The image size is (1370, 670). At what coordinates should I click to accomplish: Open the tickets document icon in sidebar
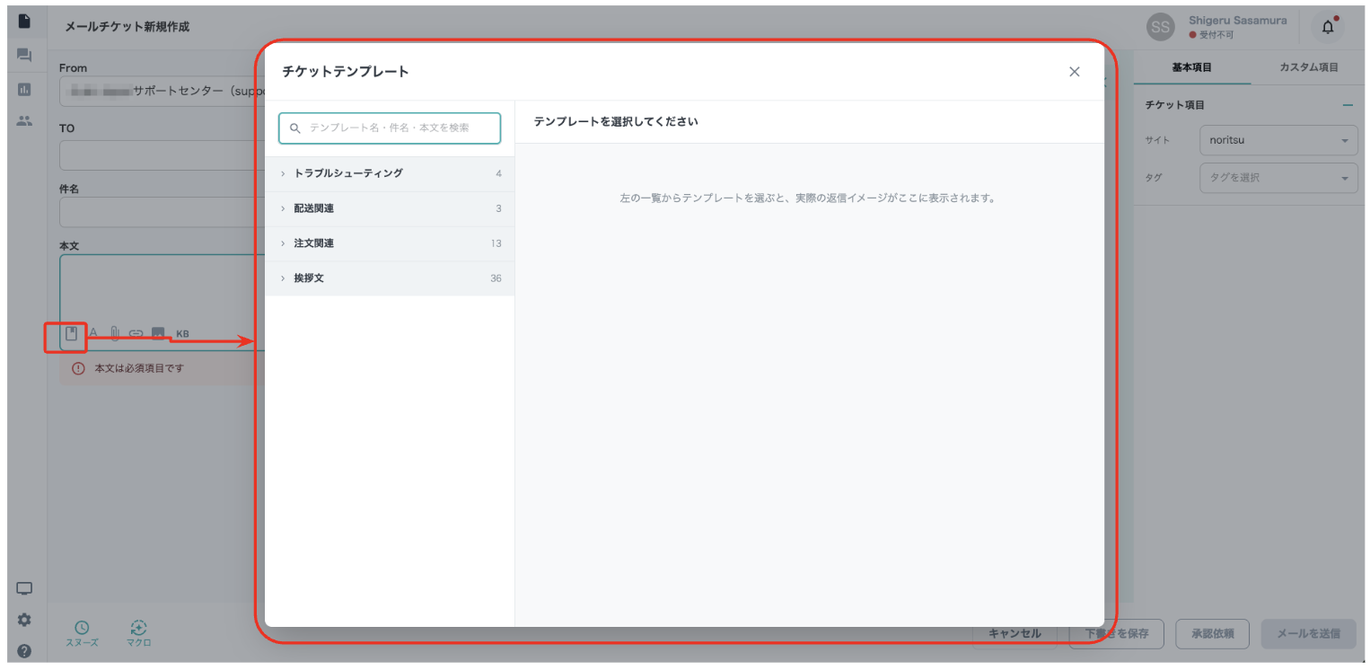click(x=24, y=21)
